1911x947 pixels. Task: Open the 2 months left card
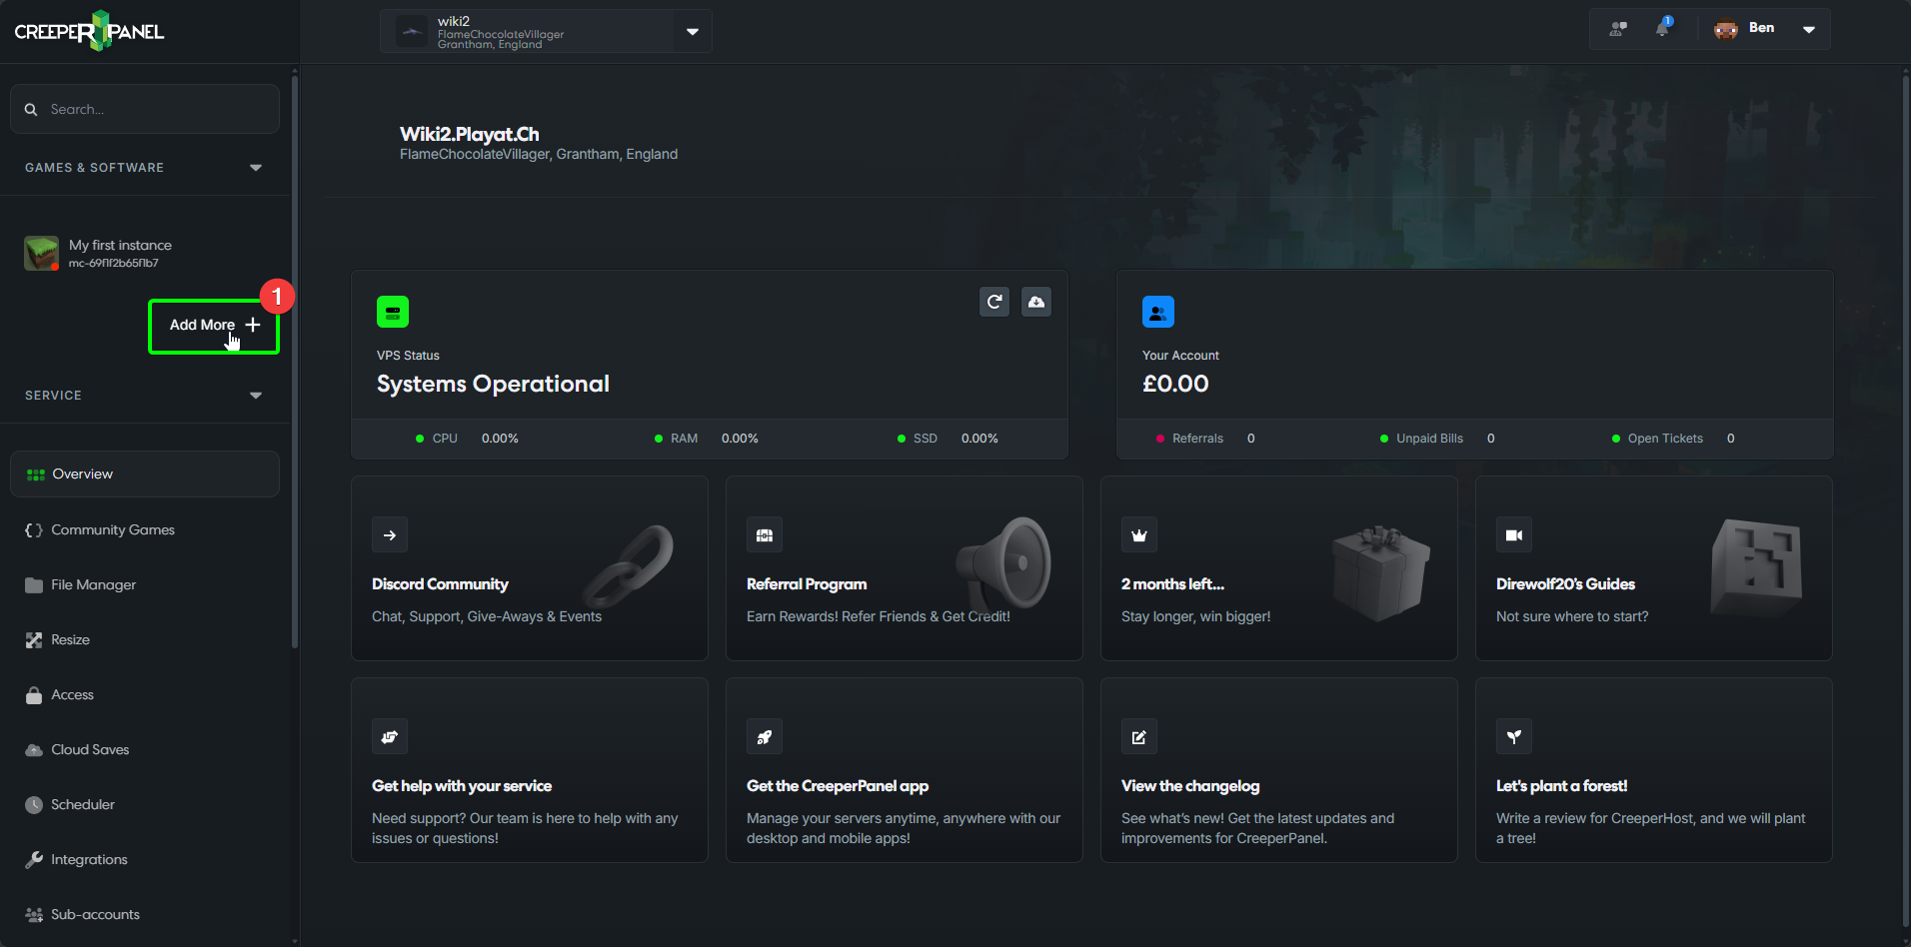[1279, 568]
